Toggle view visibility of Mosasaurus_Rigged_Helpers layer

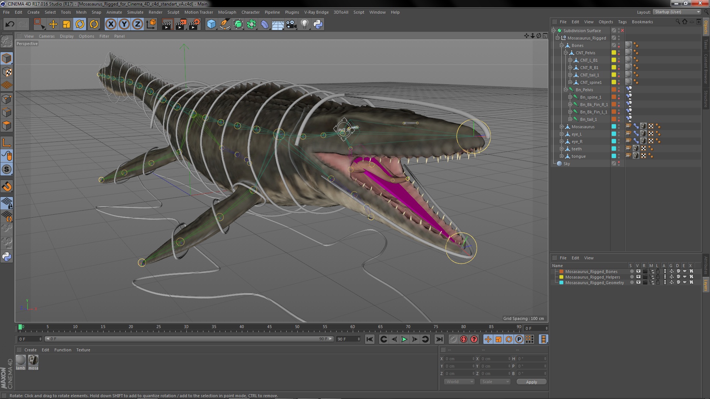tap(638, 277)
